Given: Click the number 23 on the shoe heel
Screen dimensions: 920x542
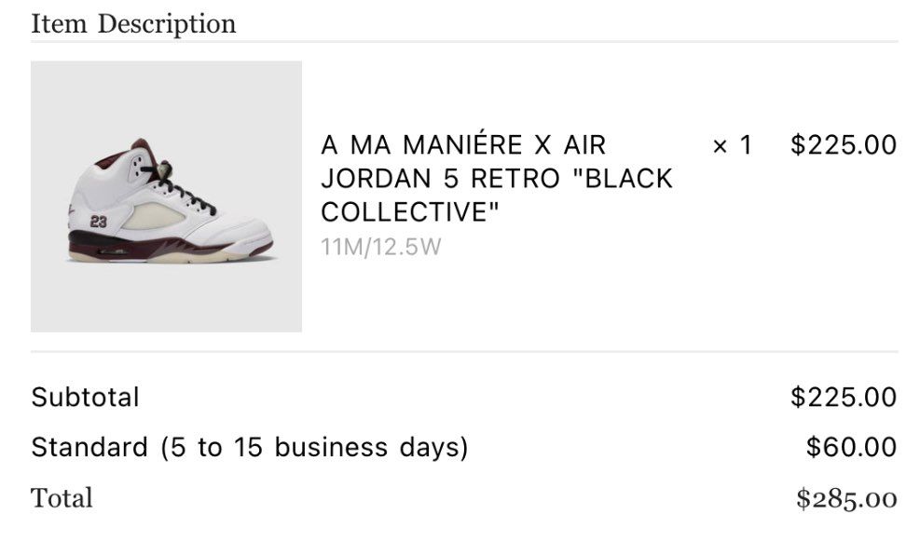Looking at the screenshot, I should coord(99,222).
